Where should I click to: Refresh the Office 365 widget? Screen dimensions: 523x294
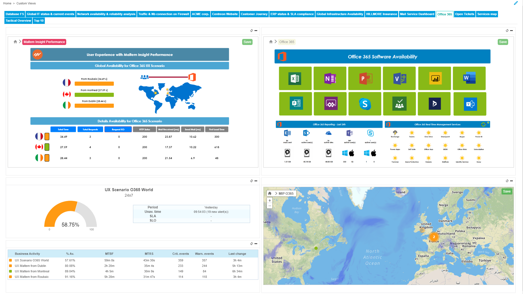pos(507,30)
